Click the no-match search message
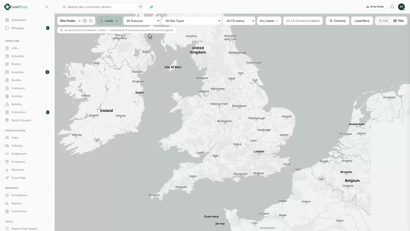This screenshot has width=410, height=231. (117, 30)
